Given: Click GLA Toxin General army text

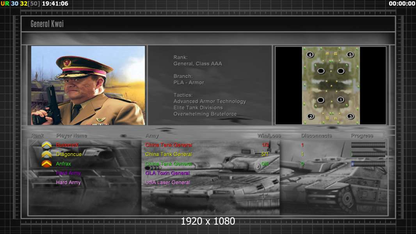Looking at the screenshot, I should pos(167,173).
